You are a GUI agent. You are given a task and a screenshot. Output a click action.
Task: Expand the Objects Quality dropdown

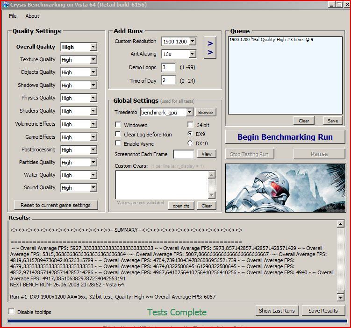[x=93, y=72]
